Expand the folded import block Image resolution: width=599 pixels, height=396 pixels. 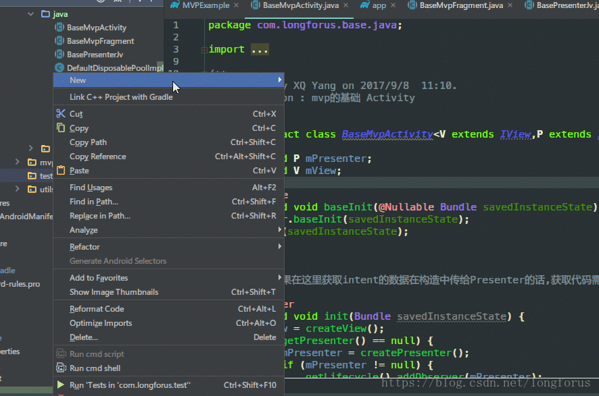pyautogui.click(x=204, y=49)
